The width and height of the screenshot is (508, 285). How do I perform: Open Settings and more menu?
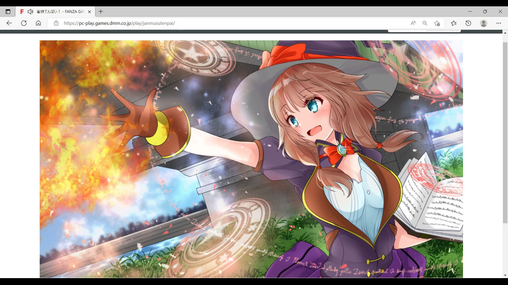pos(498,23)
